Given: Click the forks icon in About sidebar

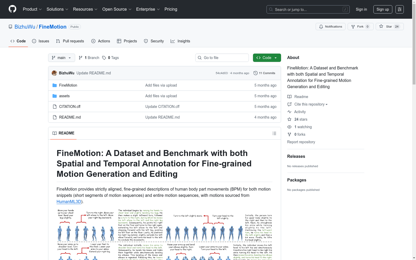Looking at the screenshot, I should (289, 134).
